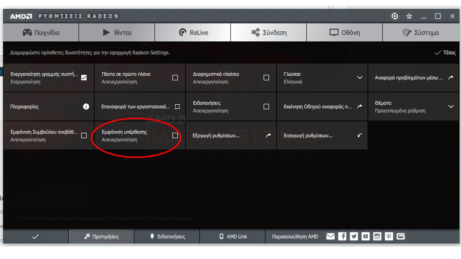Enable Πάντα σε πρώτο πλάνο checkbox

(x=175, y=78)
